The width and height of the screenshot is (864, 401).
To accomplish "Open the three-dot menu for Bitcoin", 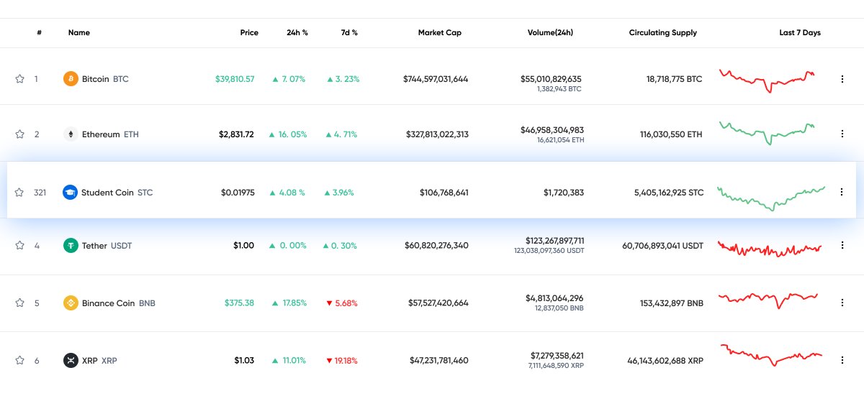I will (842, 79).
